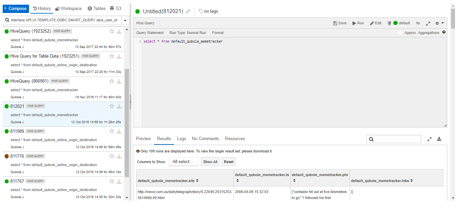The image size is (468, 213).
Task: Star the HiveQuery (866981) entry
Action: tap(112, 81)
